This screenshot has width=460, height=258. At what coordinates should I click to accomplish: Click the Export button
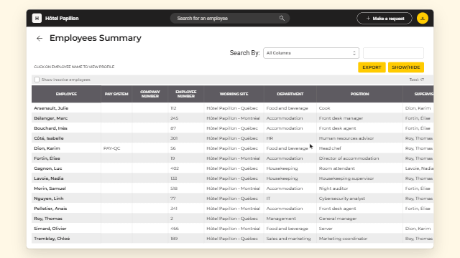[x=372, y=67]
